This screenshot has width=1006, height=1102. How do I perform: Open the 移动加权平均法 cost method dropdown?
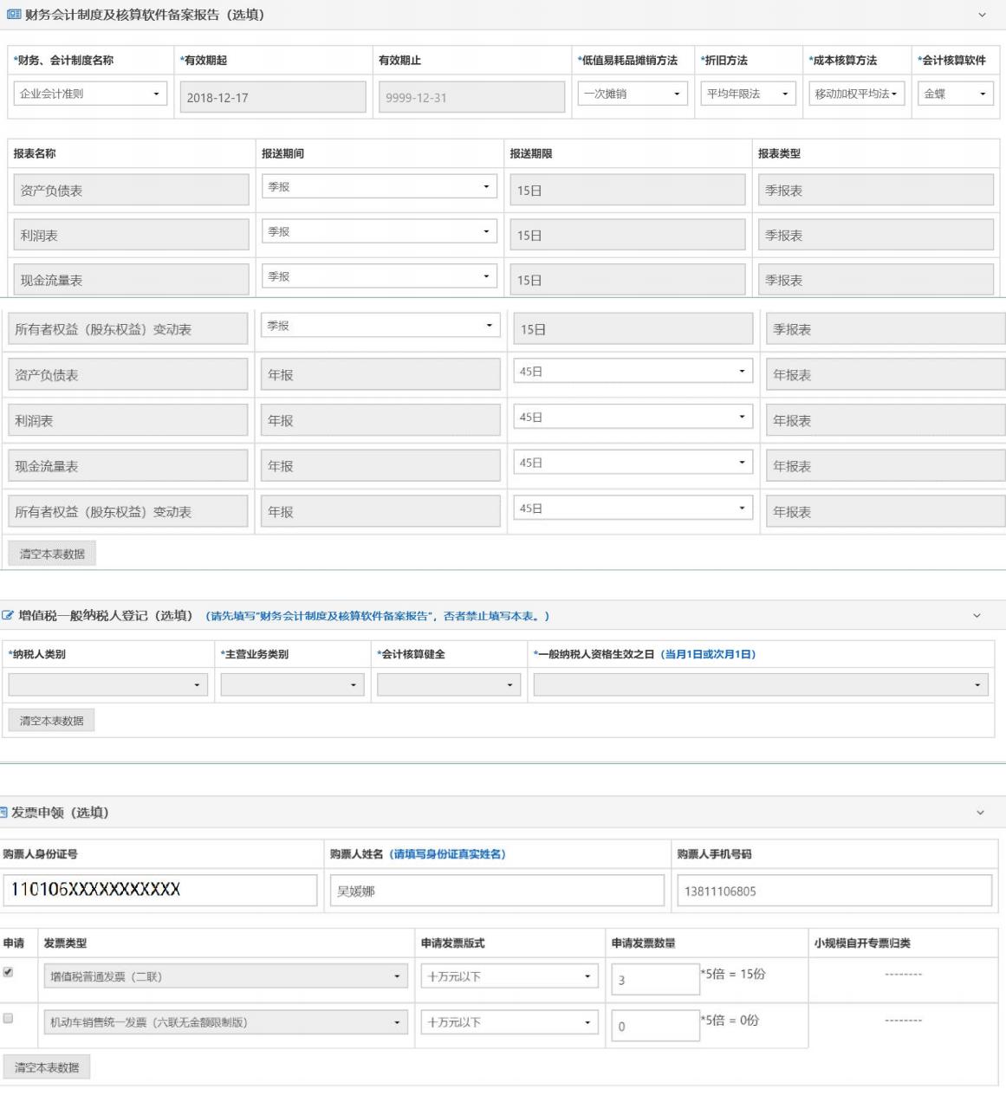click(x=856, y=94)
